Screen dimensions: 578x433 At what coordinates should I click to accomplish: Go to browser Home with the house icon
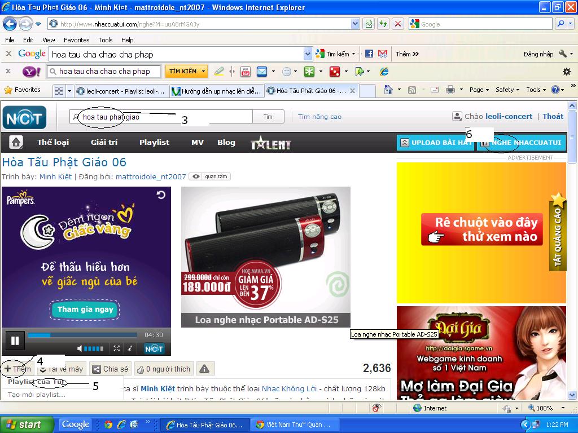pos(388,90)
